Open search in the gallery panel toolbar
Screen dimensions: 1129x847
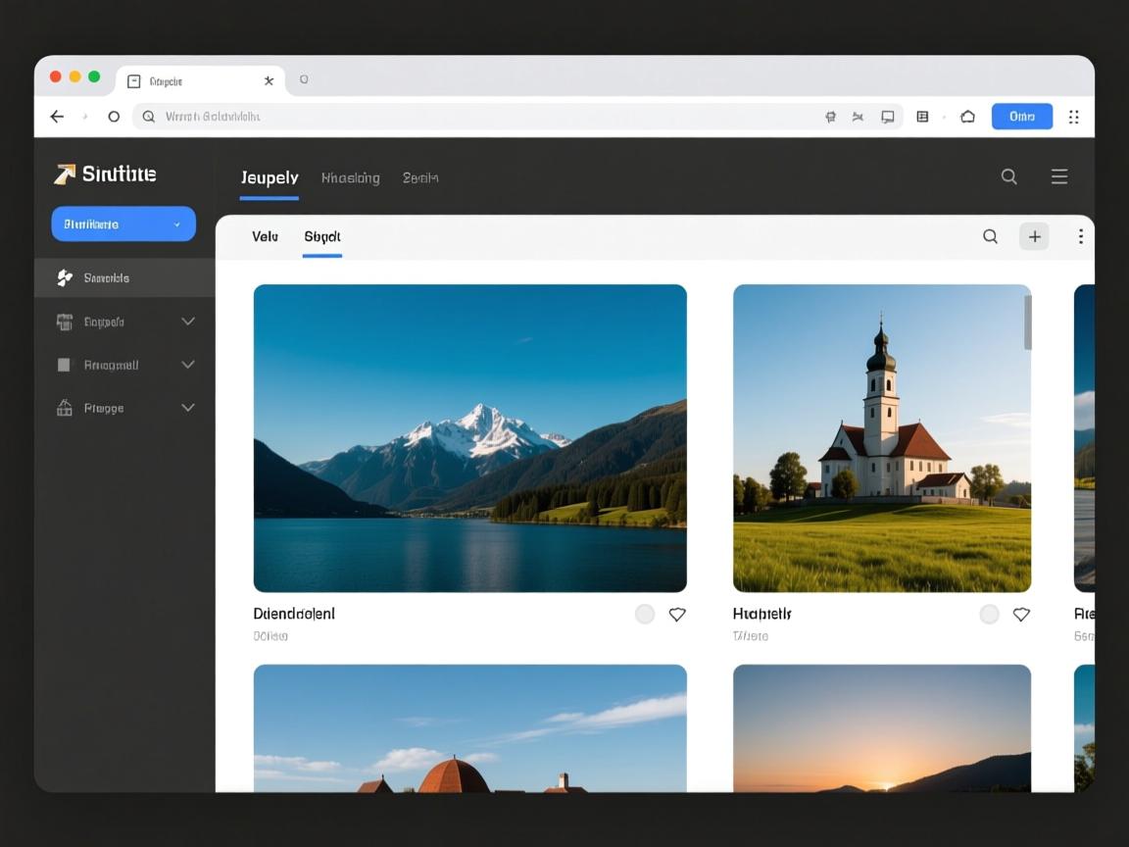pyautogui.click(x=990, y=236)
